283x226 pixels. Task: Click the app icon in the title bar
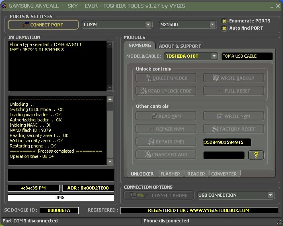point(4,6)
